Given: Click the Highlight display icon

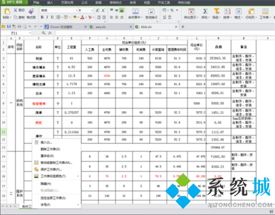Looking at the screenshot, I should pos(191,11).
